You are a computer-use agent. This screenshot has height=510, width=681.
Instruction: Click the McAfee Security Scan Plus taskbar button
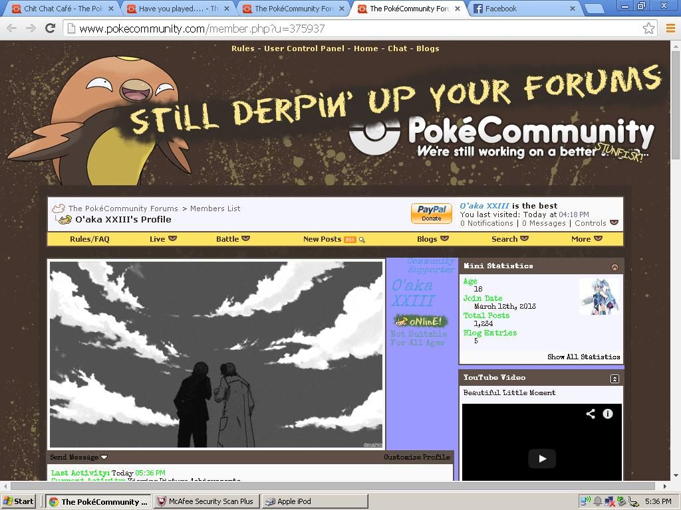(207, 501)
